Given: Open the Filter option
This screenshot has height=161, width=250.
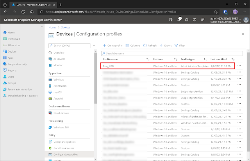Looking at the screenshot, I should [180, 45].
